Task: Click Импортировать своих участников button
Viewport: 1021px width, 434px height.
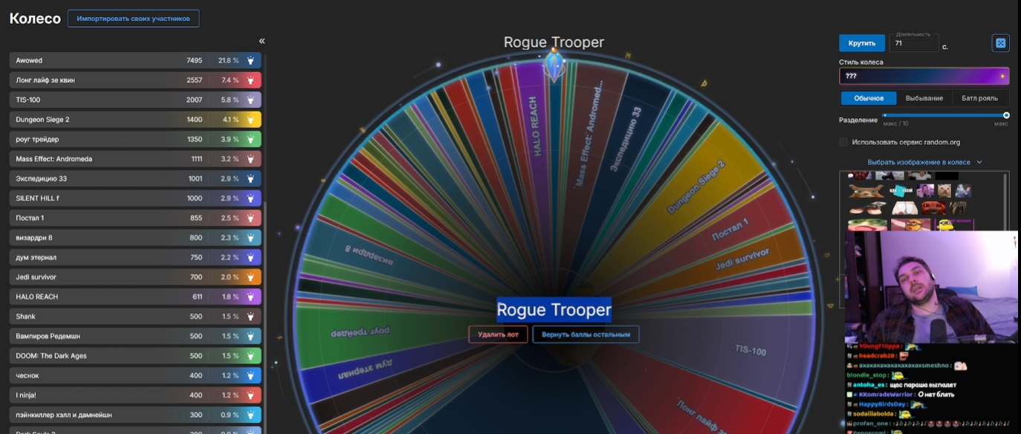Action: 134,18
